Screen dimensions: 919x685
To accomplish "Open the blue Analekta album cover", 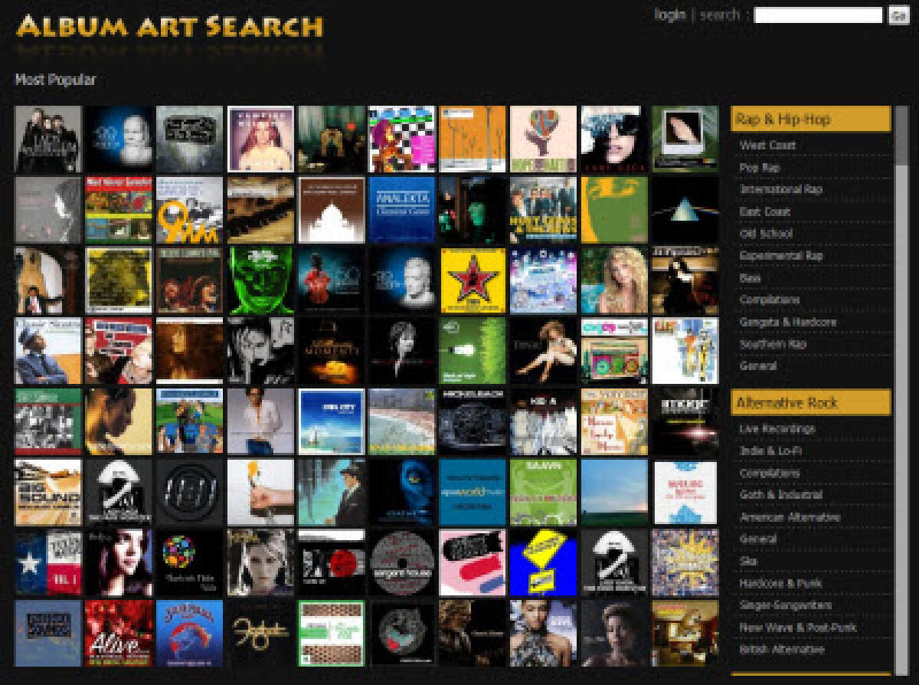I will click(402, 210).
